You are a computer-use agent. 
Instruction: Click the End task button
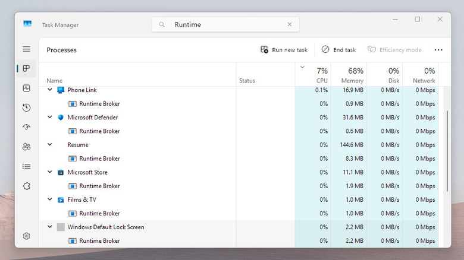click(x=338, y=50)
